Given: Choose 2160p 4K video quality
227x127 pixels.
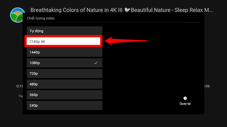Looking at the screenshot, I should (x=63, y=41).
